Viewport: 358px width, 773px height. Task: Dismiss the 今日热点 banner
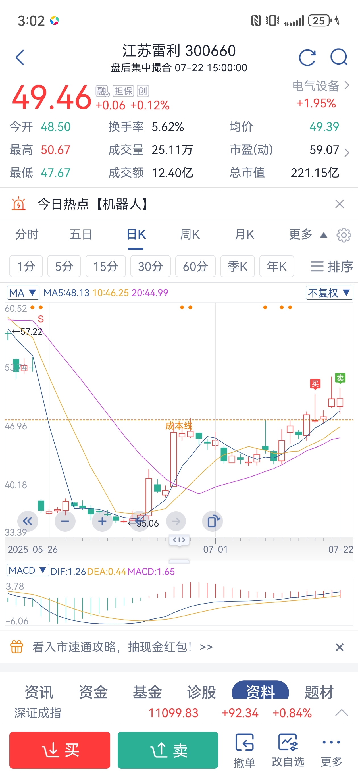(340, 204)
